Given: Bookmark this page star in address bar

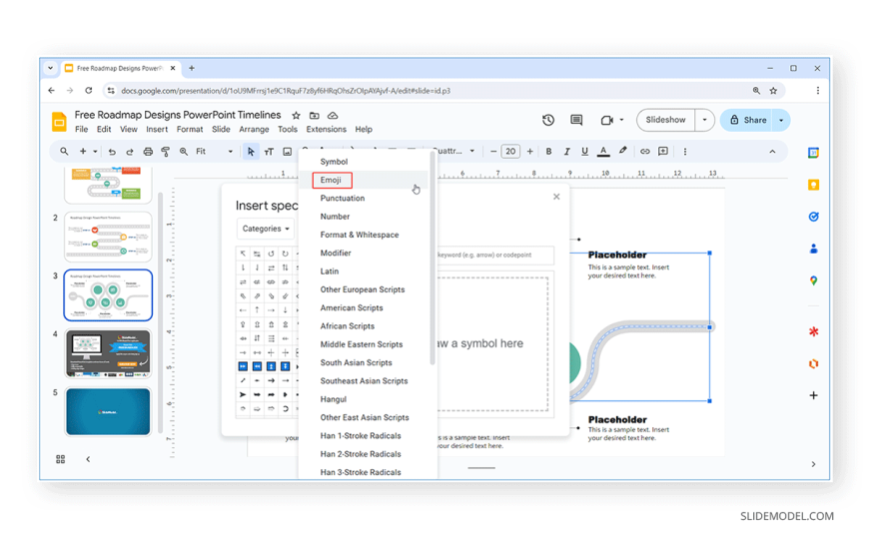Looking at the screenshot, I should (773, 90).
